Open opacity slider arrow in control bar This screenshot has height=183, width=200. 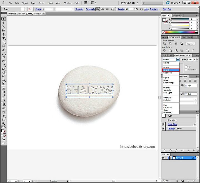pos(134,9)
